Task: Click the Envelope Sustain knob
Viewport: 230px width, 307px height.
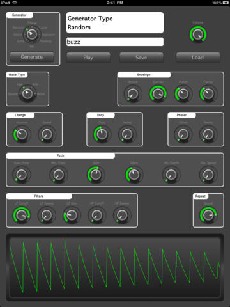Action: 158,93
